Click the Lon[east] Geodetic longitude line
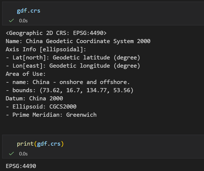 tap(73, 66)
